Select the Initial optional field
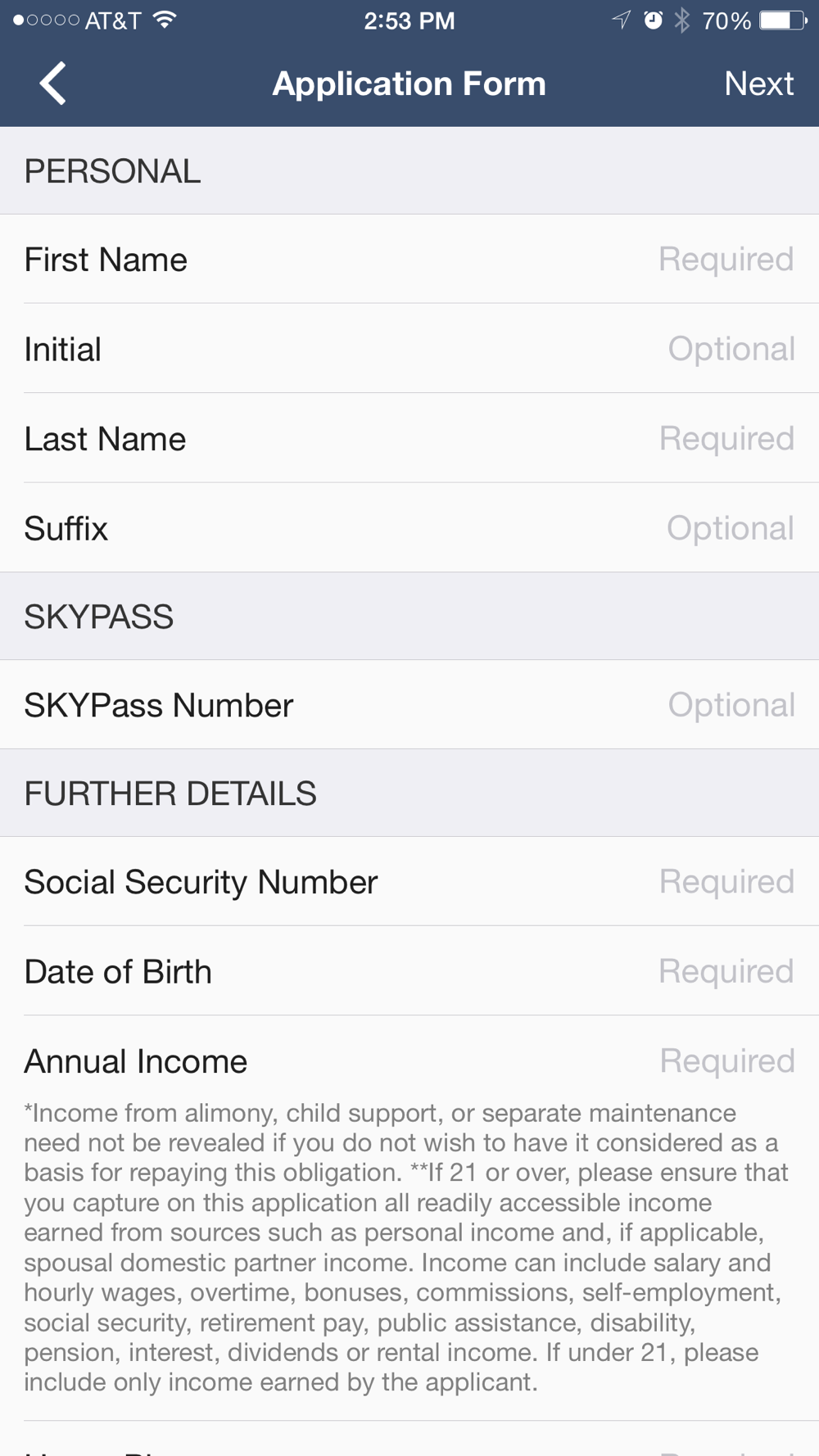The image size is (819, 1456). [x=409, y=349]
